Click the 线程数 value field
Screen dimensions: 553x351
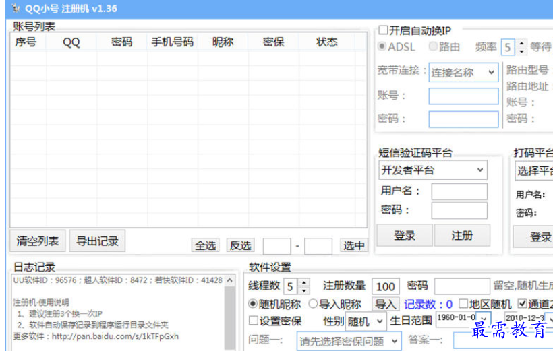(291, 286)
